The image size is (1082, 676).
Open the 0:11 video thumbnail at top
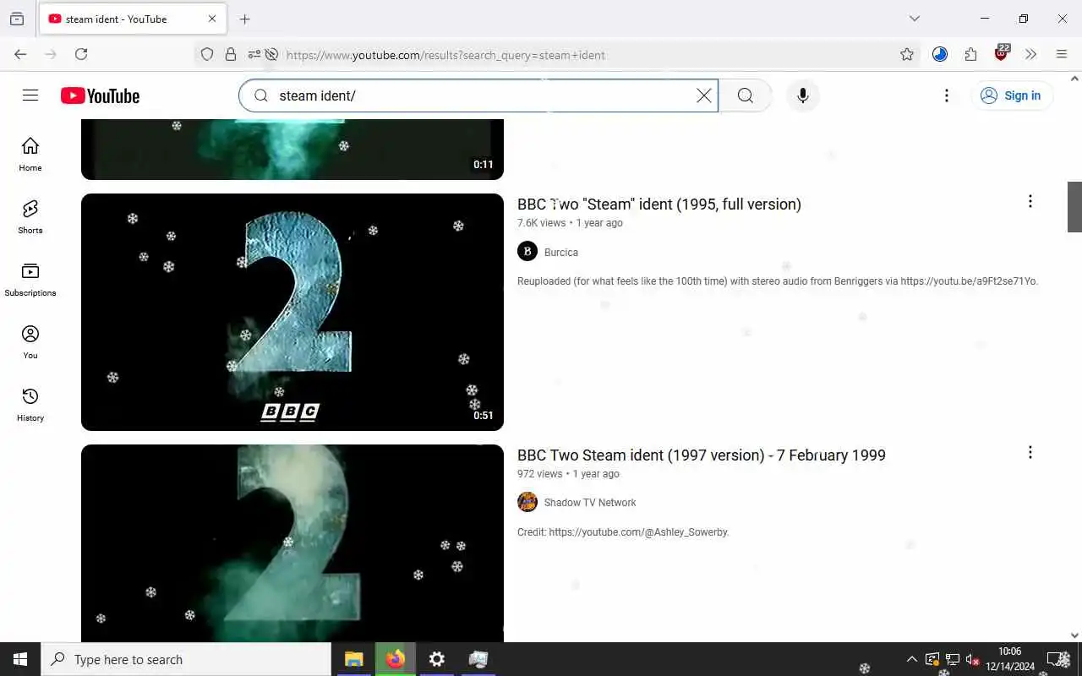point(292,150)
